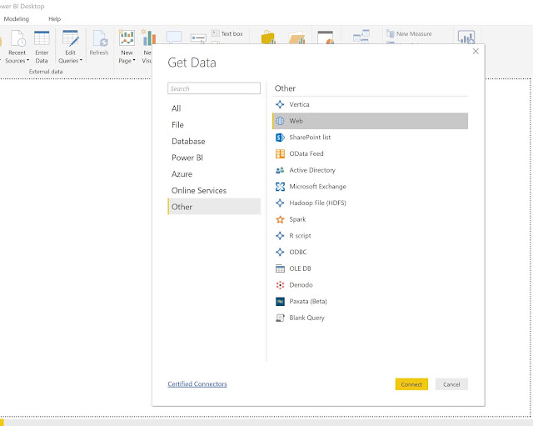
Task: Click the Microsoft Exchange label
Action: pyautogui.click(x=318, y=187)
